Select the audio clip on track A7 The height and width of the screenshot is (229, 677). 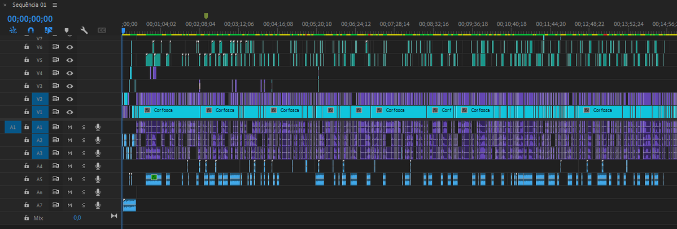[129, 205]
